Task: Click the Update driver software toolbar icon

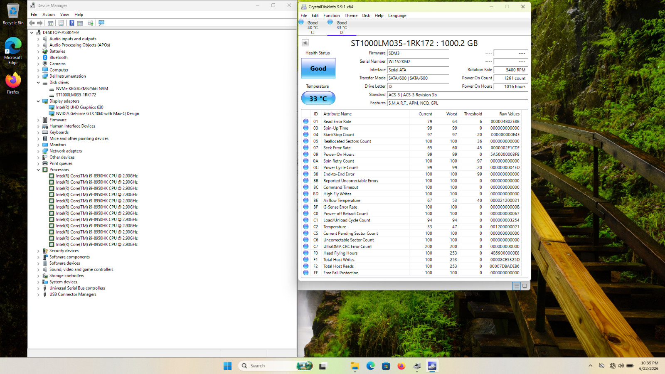Action: click(x=91, y=23)
